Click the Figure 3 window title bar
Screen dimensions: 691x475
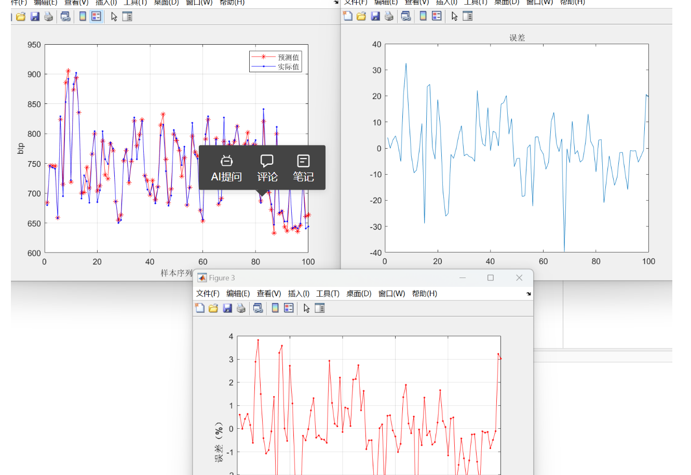click(x=337, y=278)
